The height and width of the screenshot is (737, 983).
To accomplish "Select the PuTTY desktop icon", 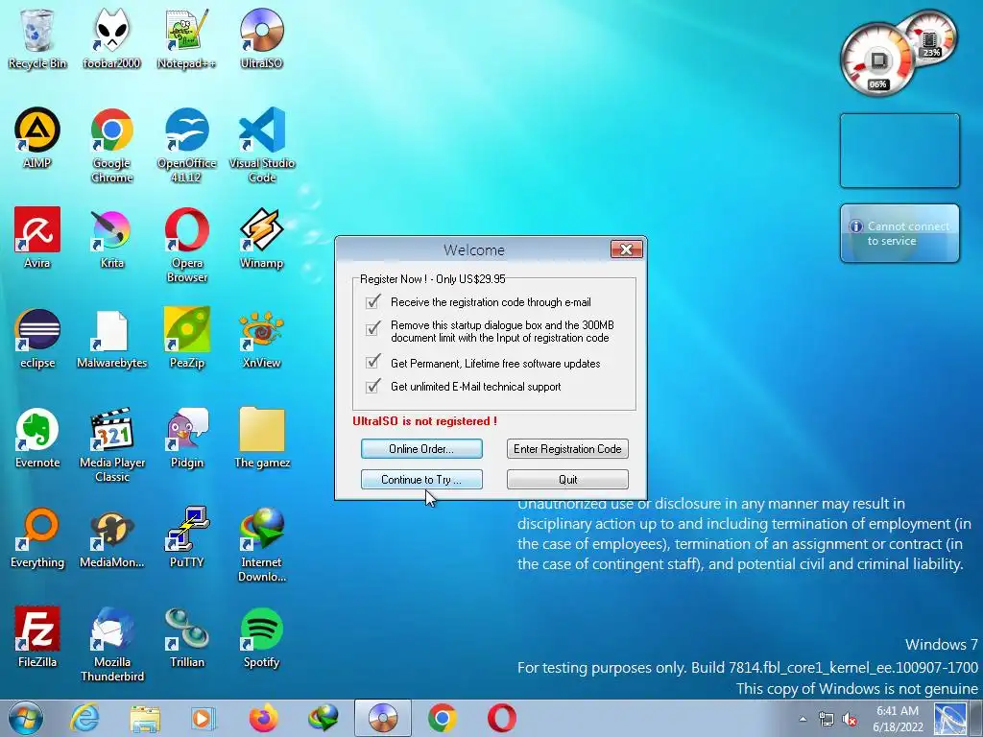I will (186, 537).
